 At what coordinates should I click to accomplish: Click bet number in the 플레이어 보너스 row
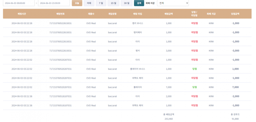tap(60, 69)
